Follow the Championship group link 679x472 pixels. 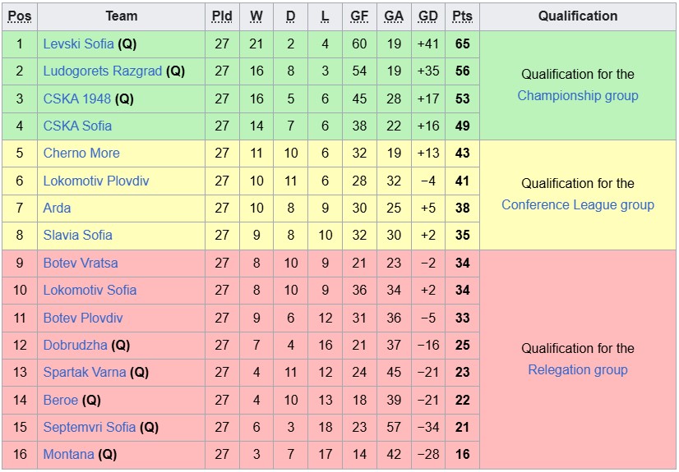pyautogui.click(x=577, y=95)
